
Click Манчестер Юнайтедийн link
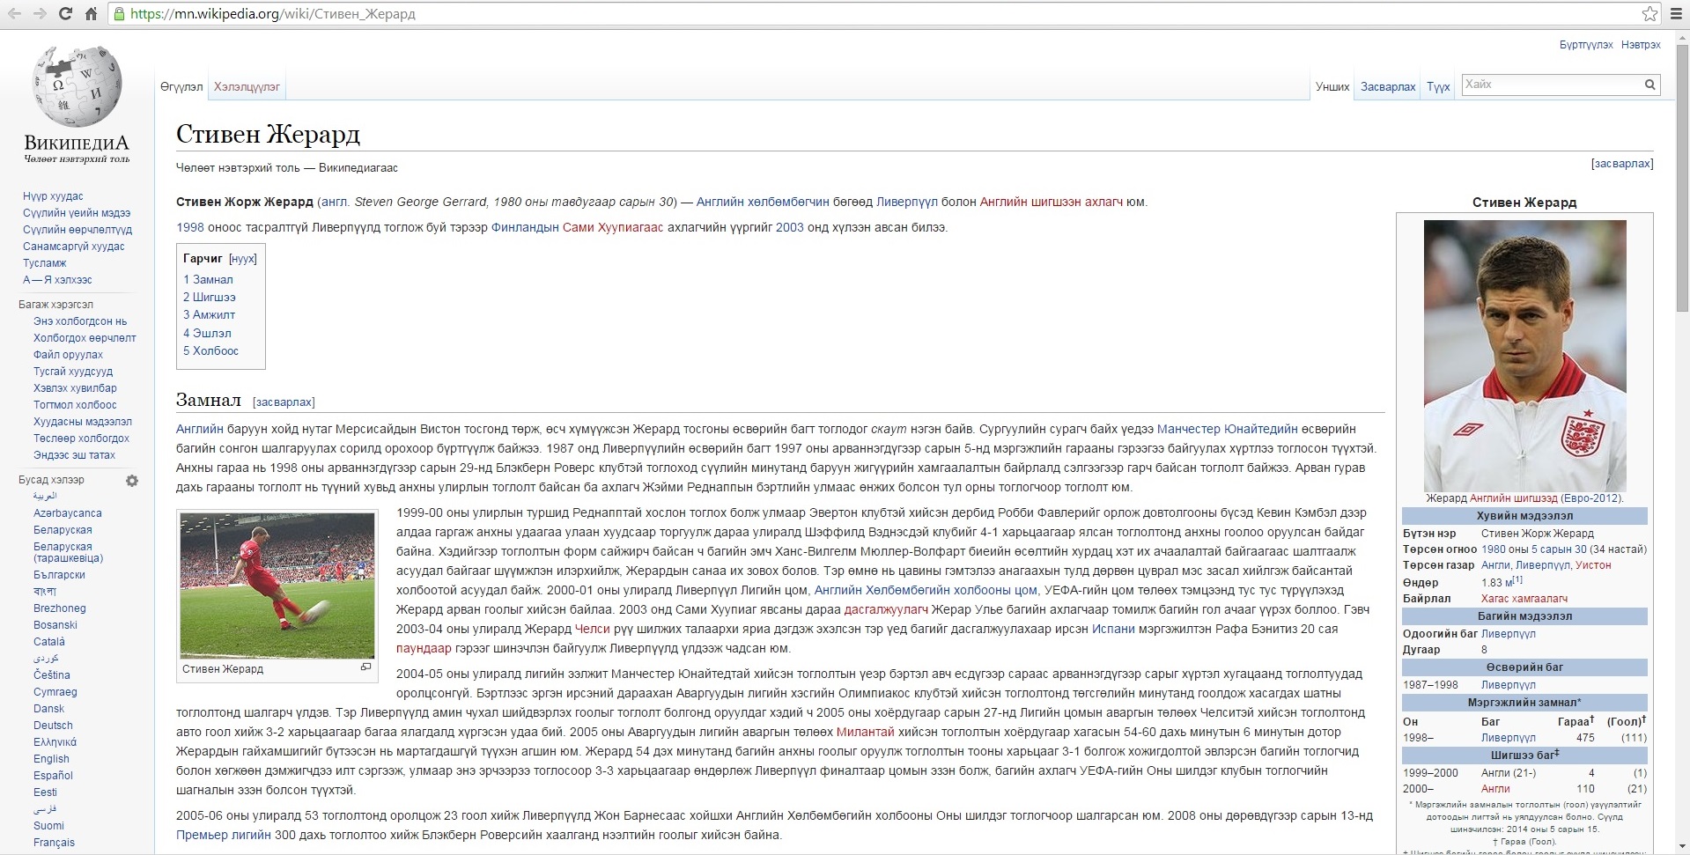[x=1227, y=429]
